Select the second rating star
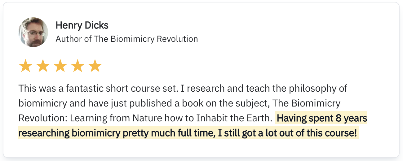This screenshot has height=161, width=403. [x=43, y=67]
